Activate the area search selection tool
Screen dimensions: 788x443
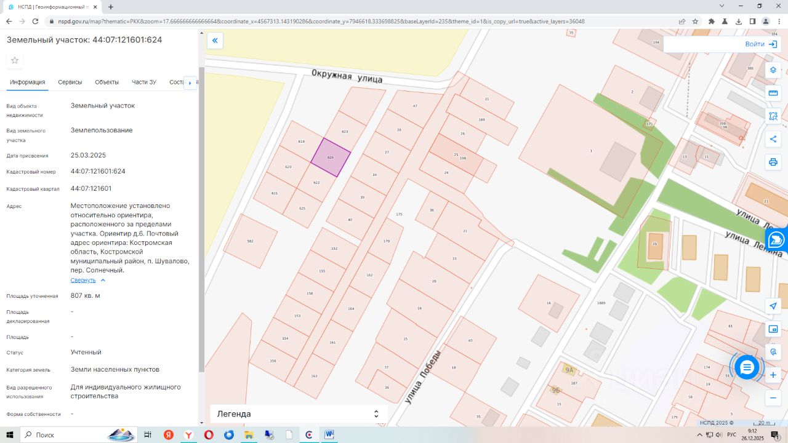[x=773, y=116]
